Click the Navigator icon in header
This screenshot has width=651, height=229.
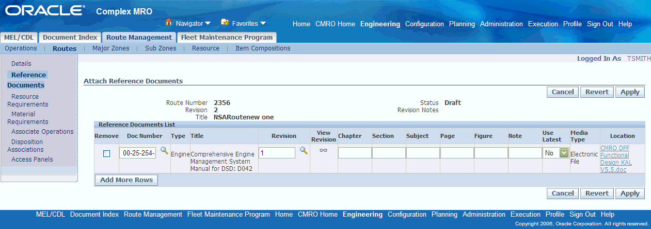[169, 23]
